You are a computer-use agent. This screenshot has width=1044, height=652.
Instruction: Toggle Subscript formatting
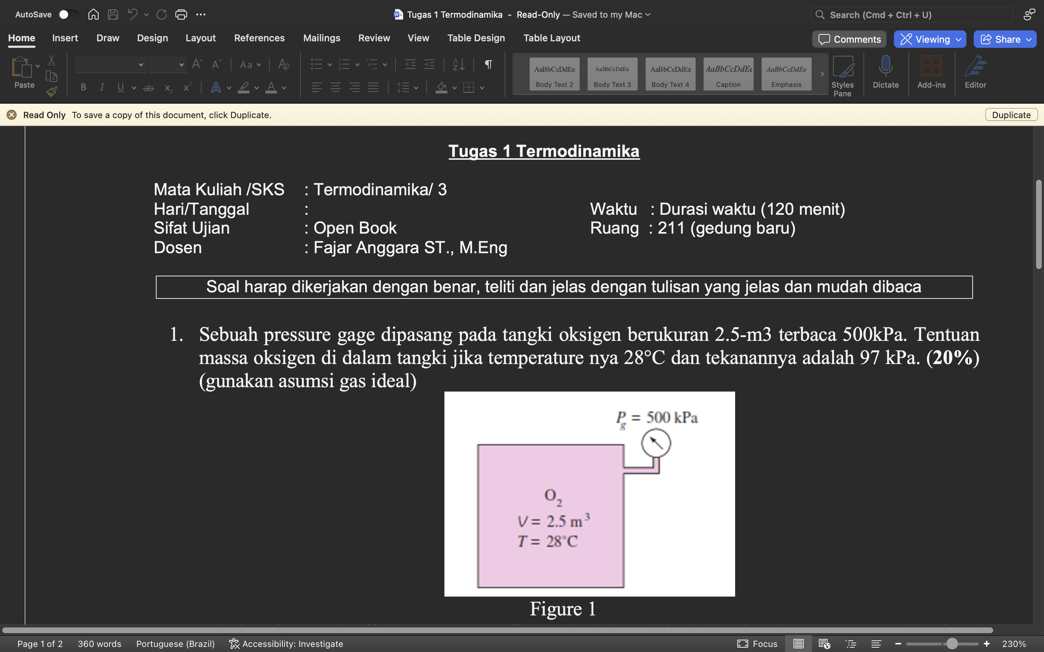tap(168, 88)
